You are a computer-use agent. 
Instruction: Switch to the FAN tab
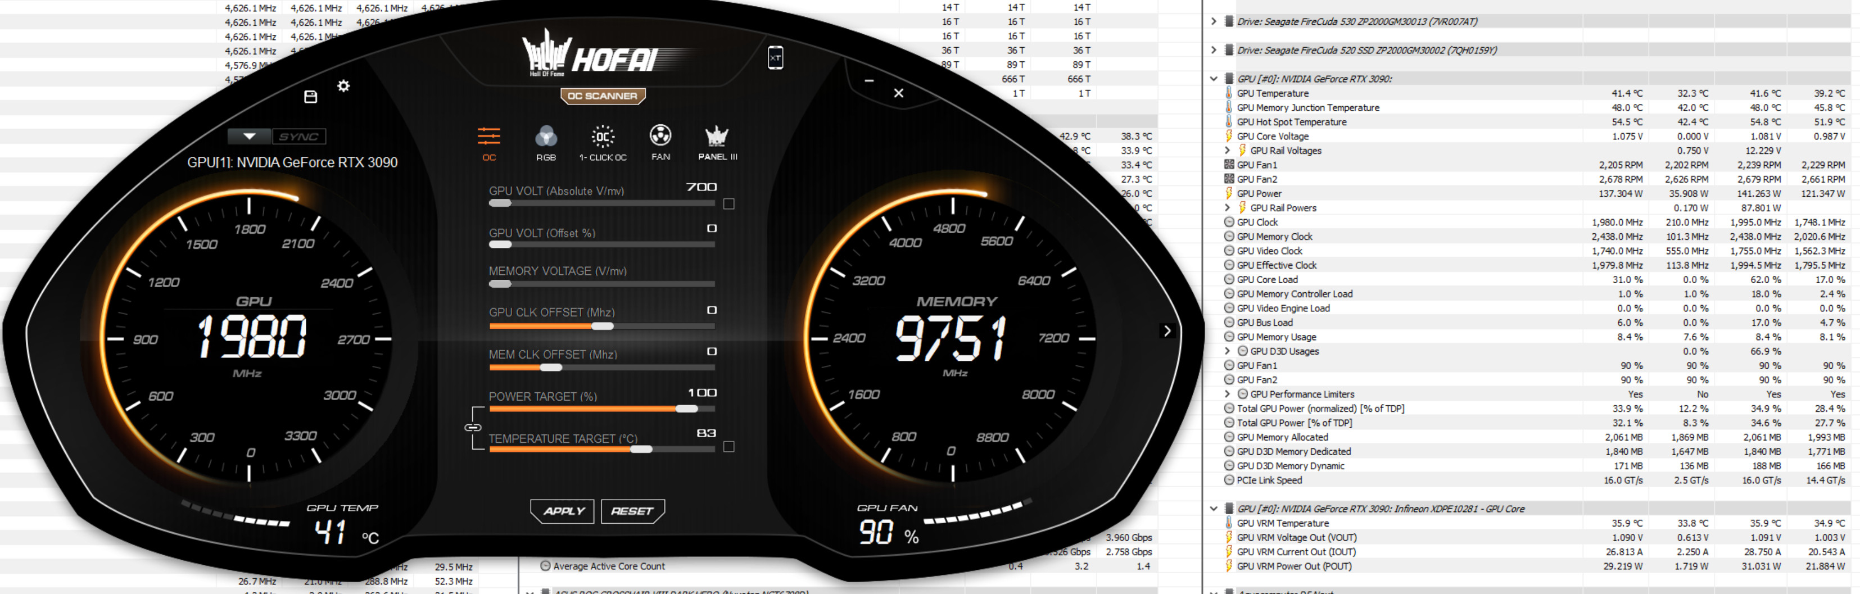click(x=660, y=142)
